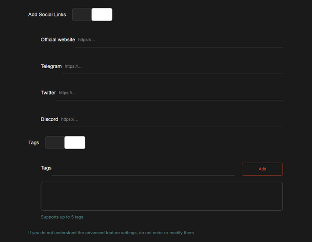The image size is (312, 242).
Task: Click the advanced feature settings warning text
Action: pyautogui.click(x=112, y=233)
